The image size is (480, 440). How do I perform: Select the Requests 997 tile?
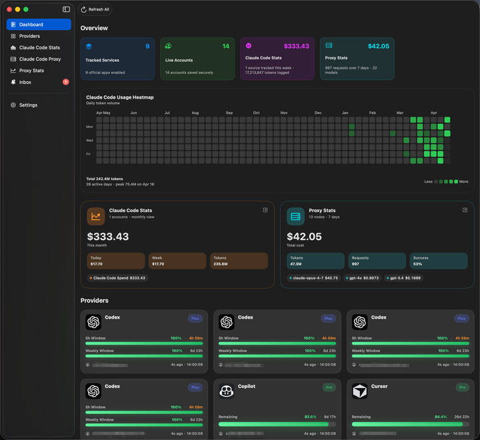click(377, 261)
